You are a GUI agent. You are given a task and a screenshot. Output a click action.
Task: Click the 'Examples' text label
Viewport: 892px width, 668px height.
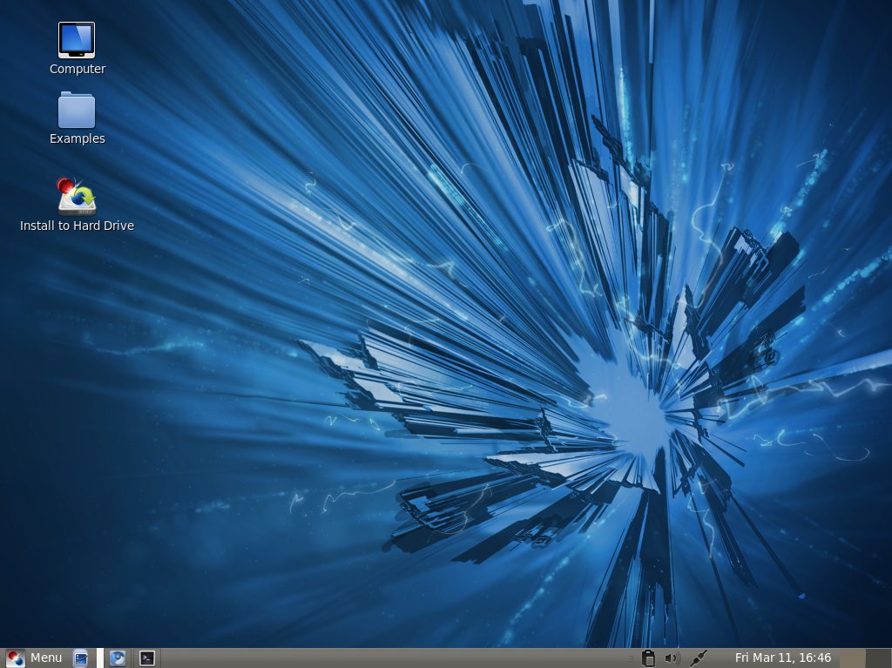tap(78, 138)
